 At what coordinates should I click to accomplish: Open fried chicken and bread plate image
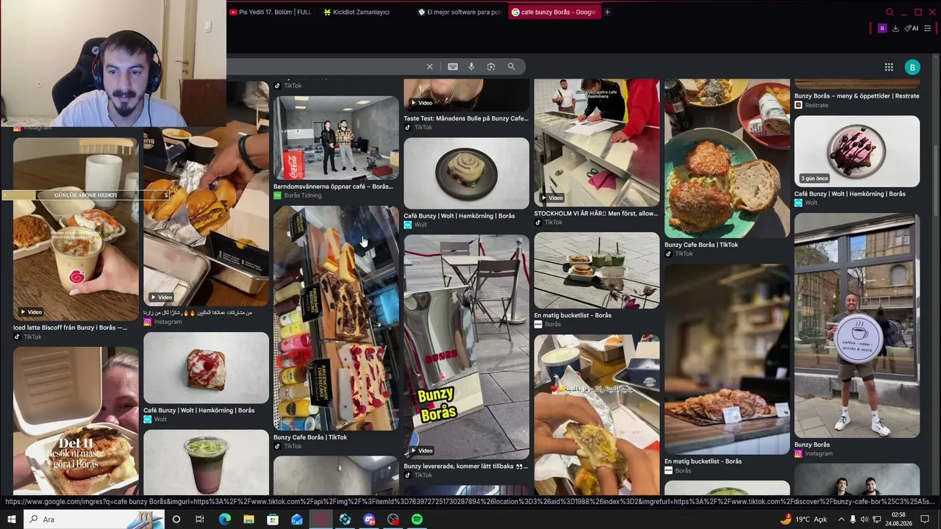tap(727, 159)
